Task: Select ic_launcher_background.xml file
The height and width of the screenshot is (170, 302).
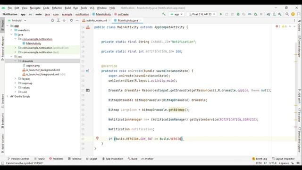Action: pyautogui.click(x=43, y=70)
